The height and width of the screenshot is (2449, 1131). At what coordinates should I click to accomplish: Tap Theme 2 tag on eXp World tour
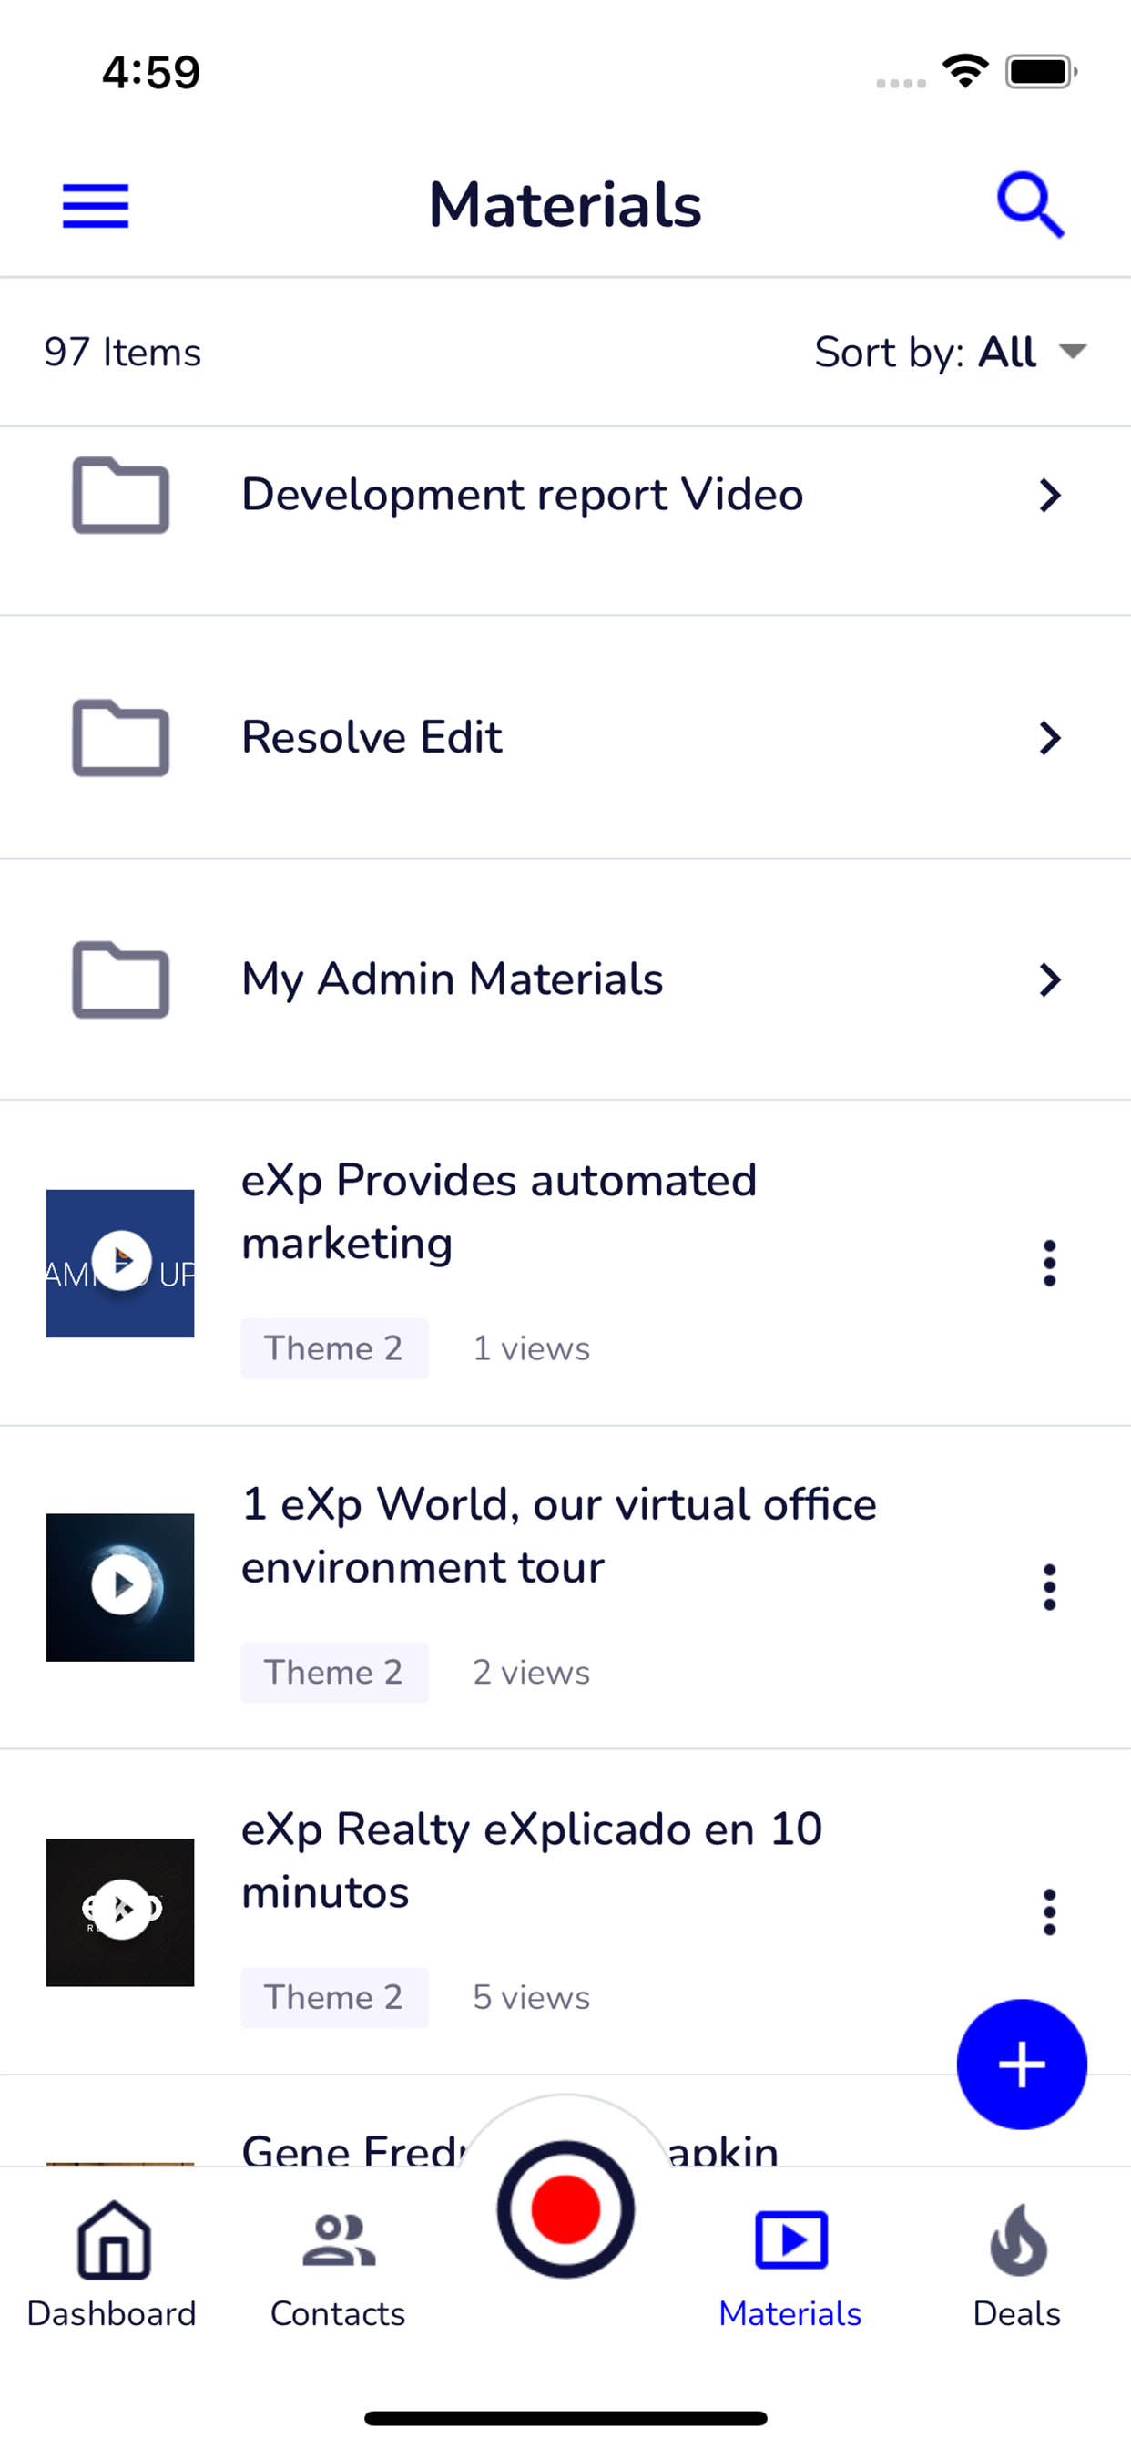334,1672
